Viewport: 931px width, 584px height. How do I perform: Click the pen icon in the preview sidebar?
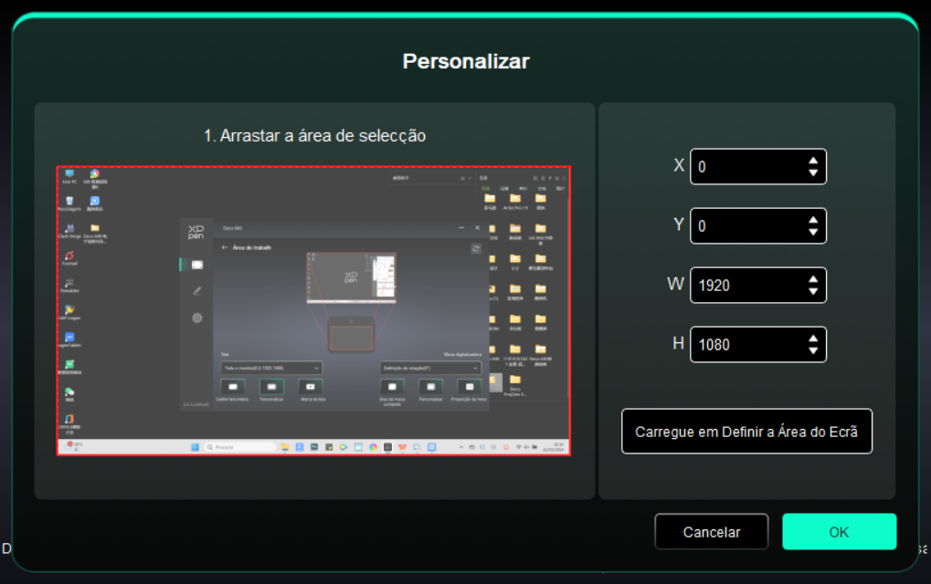196,291
